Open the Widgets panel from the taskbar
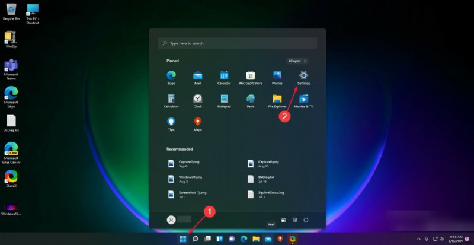 [219, 239]
